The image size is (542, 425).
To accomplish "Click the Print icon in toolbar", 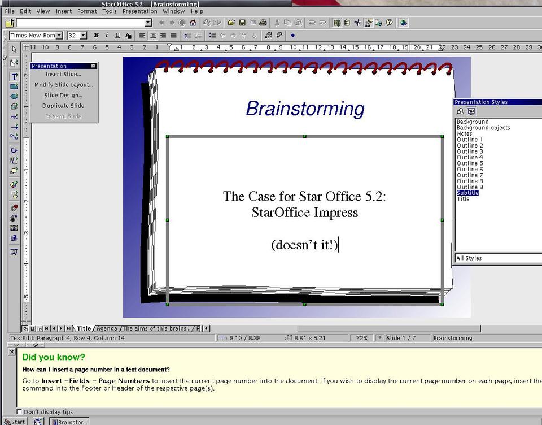I will (262, 23).
